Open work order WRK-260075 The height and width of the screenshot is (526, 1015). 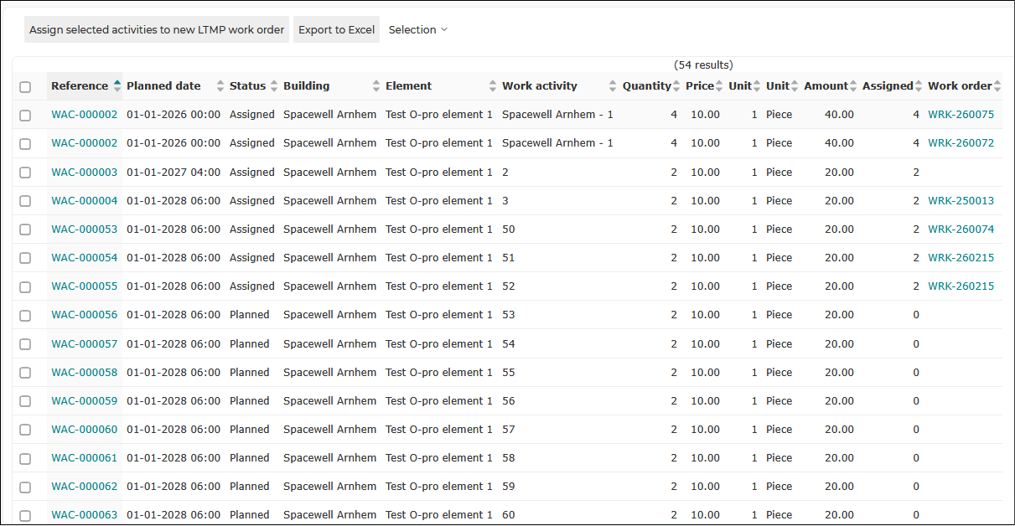tap(961, 115)
